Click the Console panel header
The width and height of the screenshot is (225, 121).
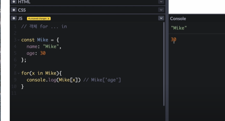[x=178, y=19]
